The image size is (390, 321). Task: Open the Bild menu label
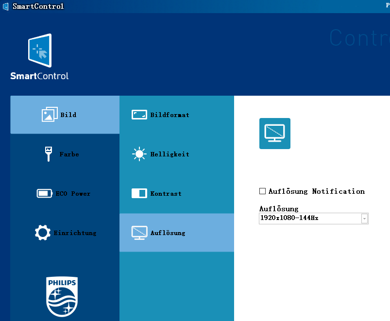pyautogui.click(x=68, y=115)
